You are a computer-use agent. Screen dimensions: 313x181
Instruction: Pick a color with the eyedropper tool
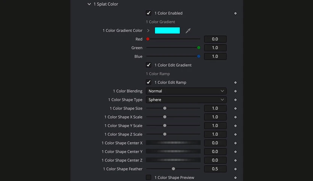click(x=188, y=31)
